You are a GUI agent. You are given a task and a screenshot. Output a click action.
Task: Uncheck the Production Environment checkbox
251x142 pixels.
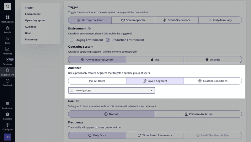pos(108,40)
